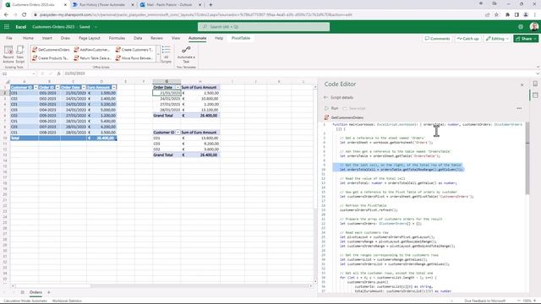541x304 pixels.
Task: Create a New Script from the ribbon
Action: coord(20,54)
